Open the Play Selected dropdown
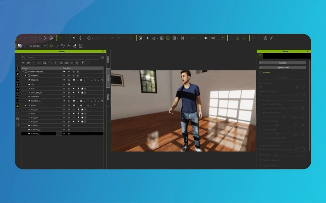 click(x=36, y=46)
